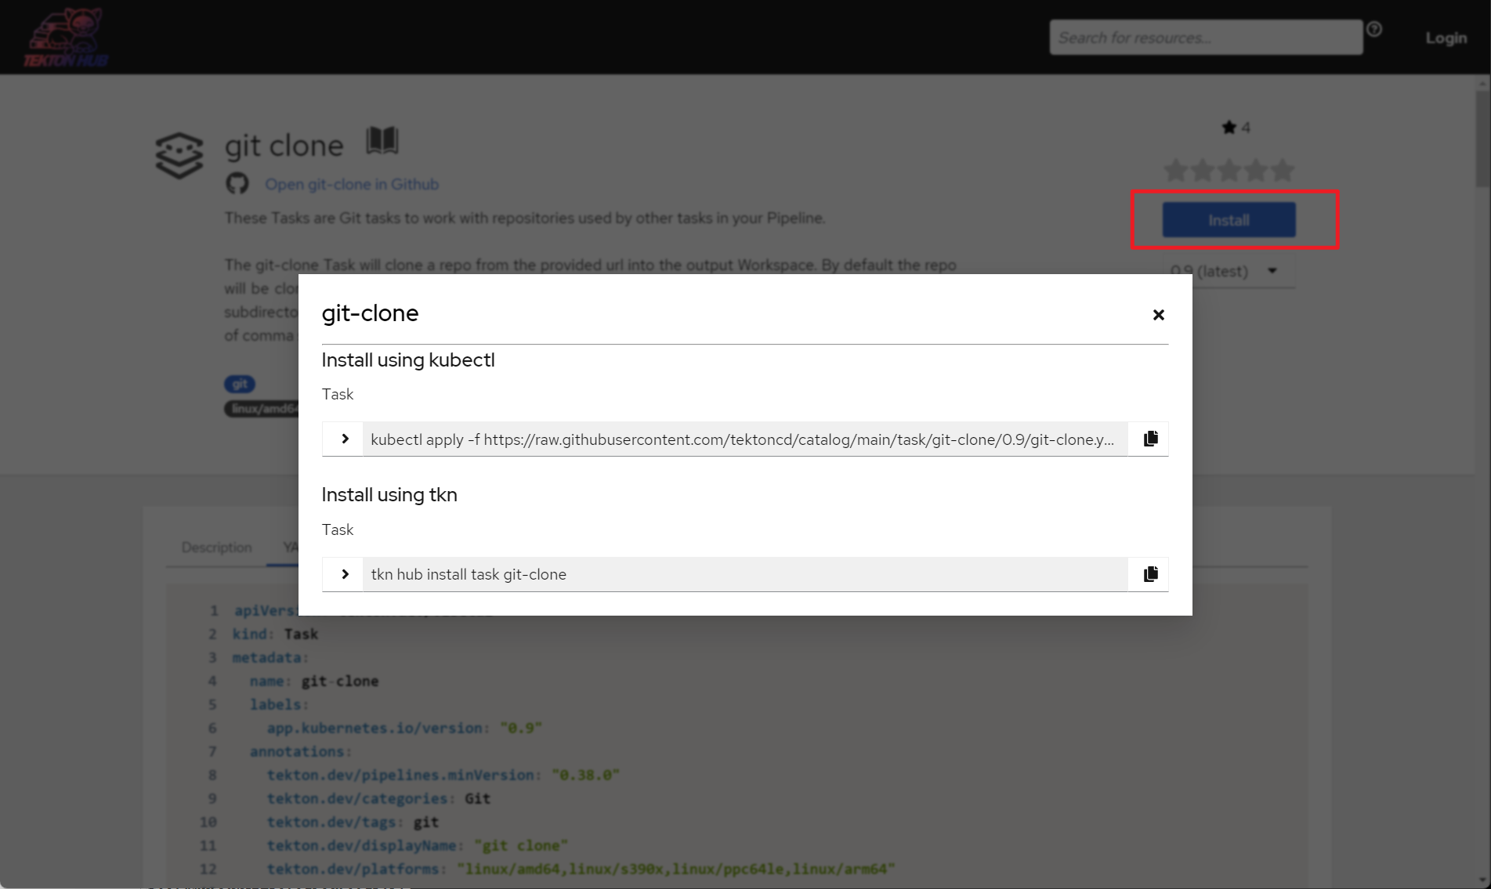
Task: Expand the tkn hub install command row
Action: (345, 574)
